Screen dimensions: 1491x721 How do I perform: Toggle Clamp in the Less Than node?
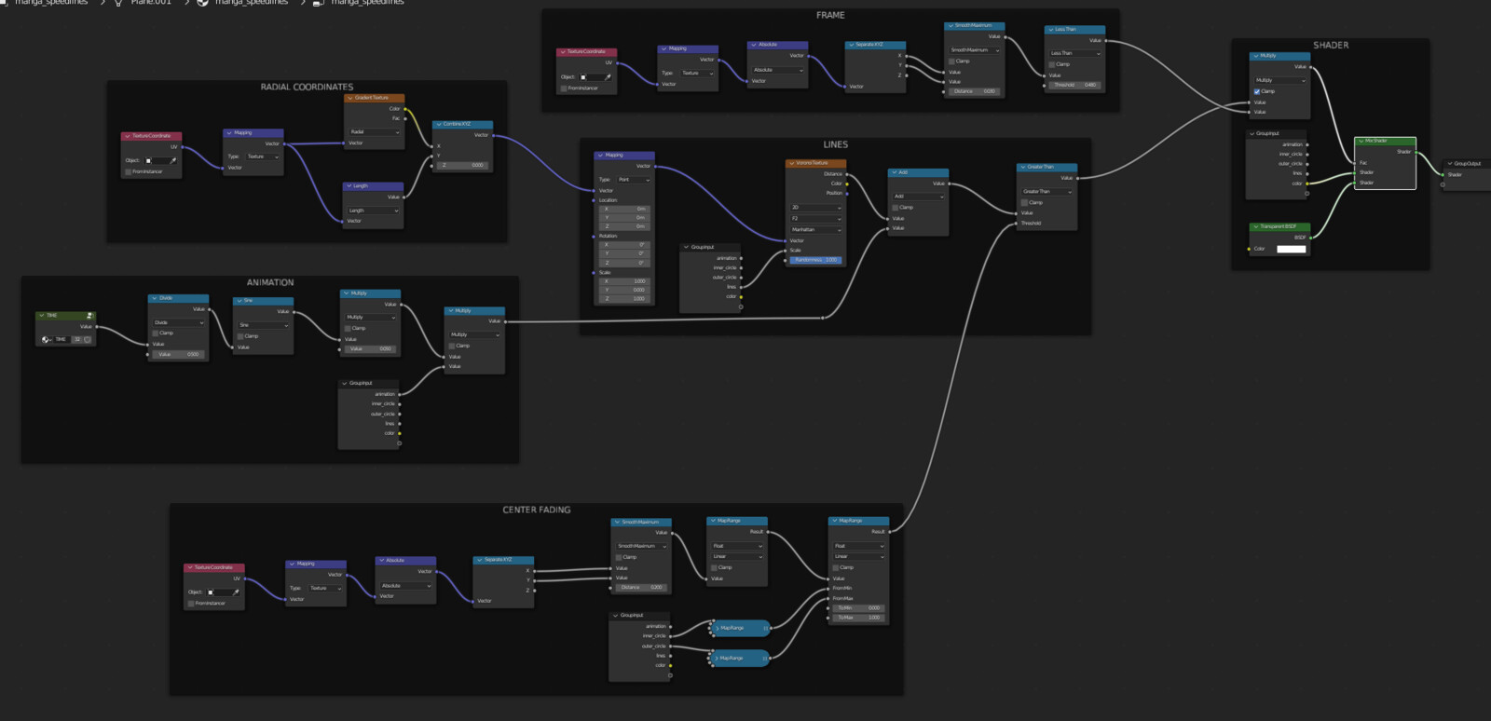[x=1052, y=64]
